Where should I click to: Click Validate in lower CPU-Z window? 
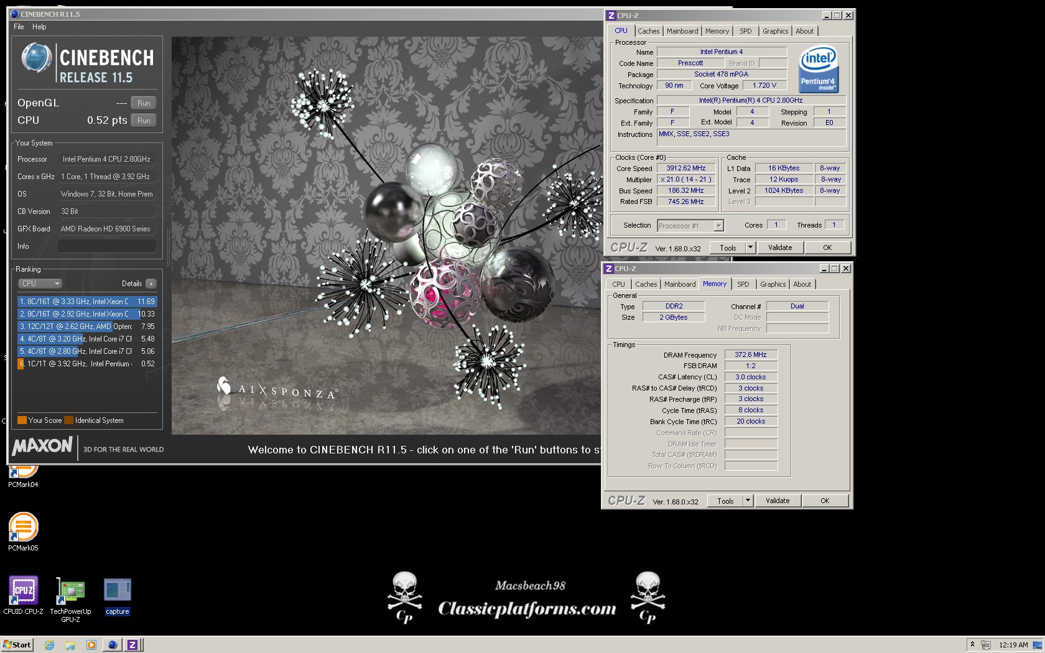click(x=778, y=501)
